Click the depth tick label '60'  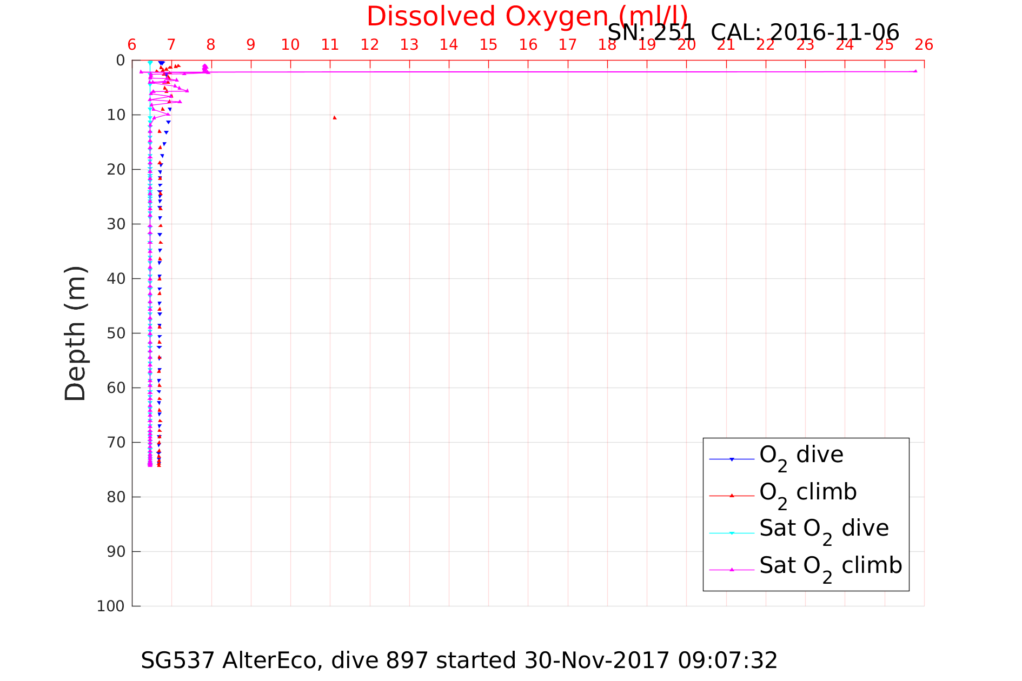point(116,388)
